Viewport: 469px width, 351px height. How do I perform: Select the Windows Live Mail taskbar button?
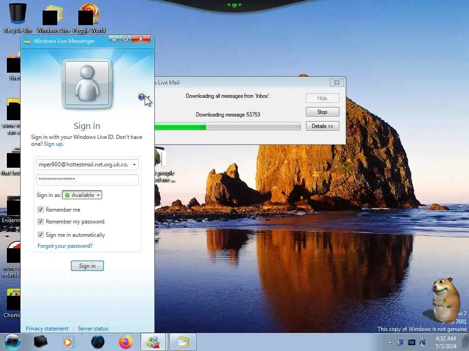tap(183, 342)
